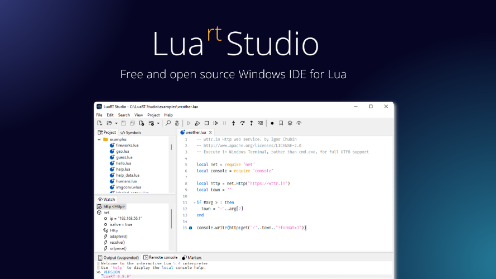Click the Pause (break) execution icon
This screenshot has width=496, height=279.
pos(225,123)
